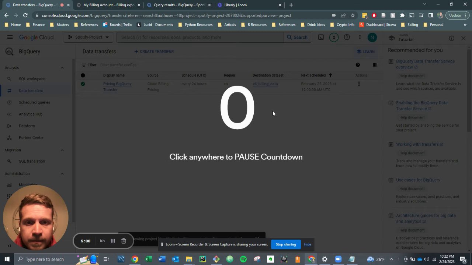The width and height of the screenshot is (472, 265).
Task: Close the Tutorial side panel
Action: coord(464,38)
